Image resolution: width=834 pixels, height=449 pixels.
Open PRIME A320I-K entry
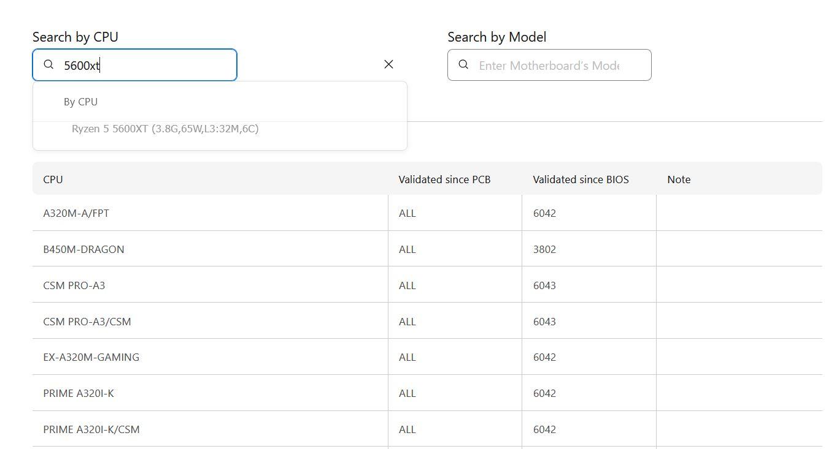[78, 393]
